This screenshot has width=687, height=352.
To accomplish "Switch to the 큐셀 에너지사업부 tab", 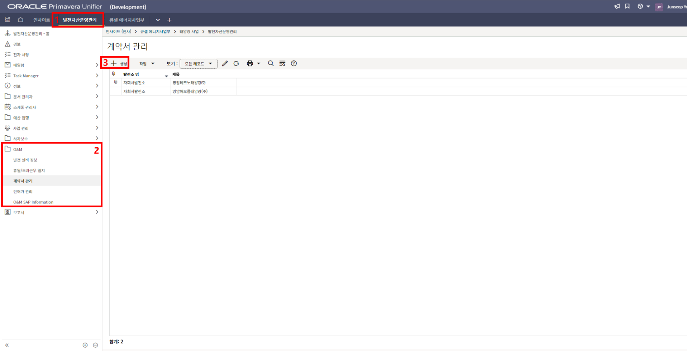I will point(127,20).
